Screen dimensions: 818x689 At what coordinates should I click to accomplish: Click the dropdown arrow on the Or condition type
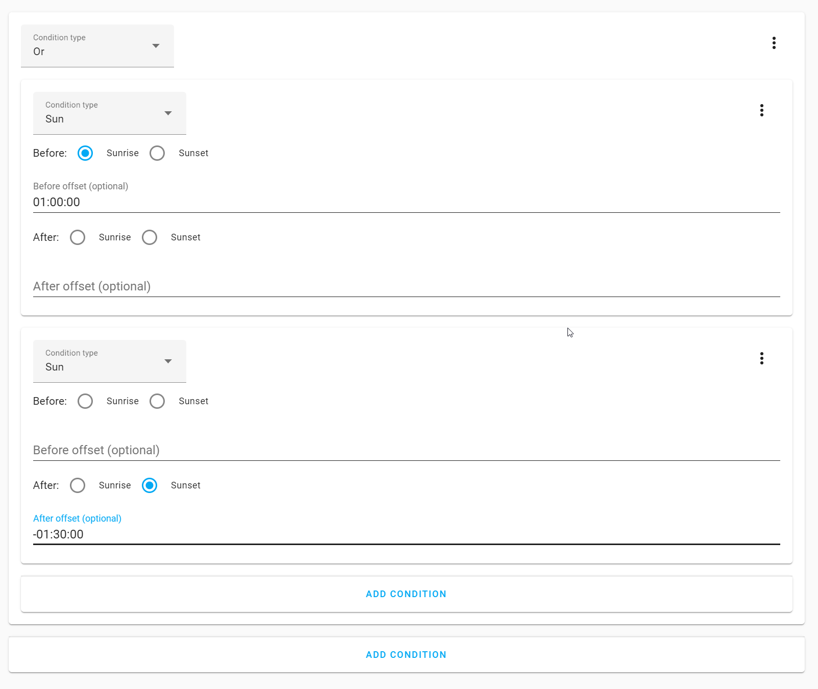[156, 45]
